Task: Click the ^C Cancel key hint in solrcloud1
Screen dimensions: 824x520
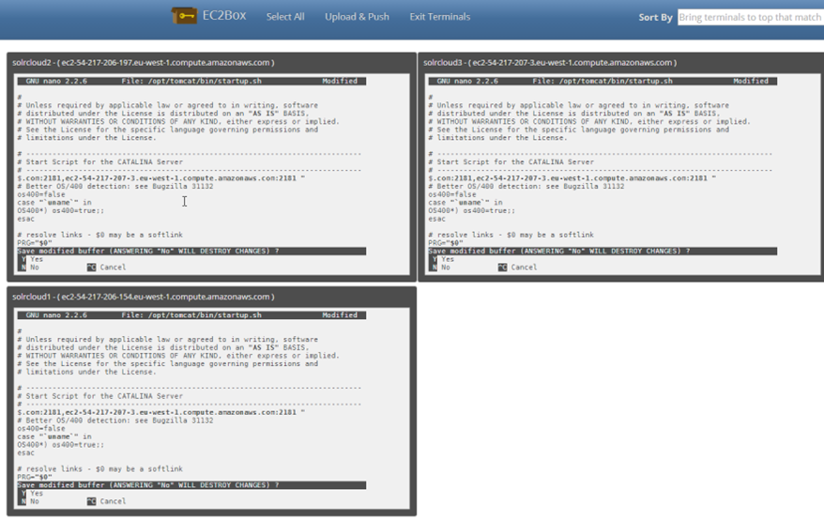Action: 91,501
